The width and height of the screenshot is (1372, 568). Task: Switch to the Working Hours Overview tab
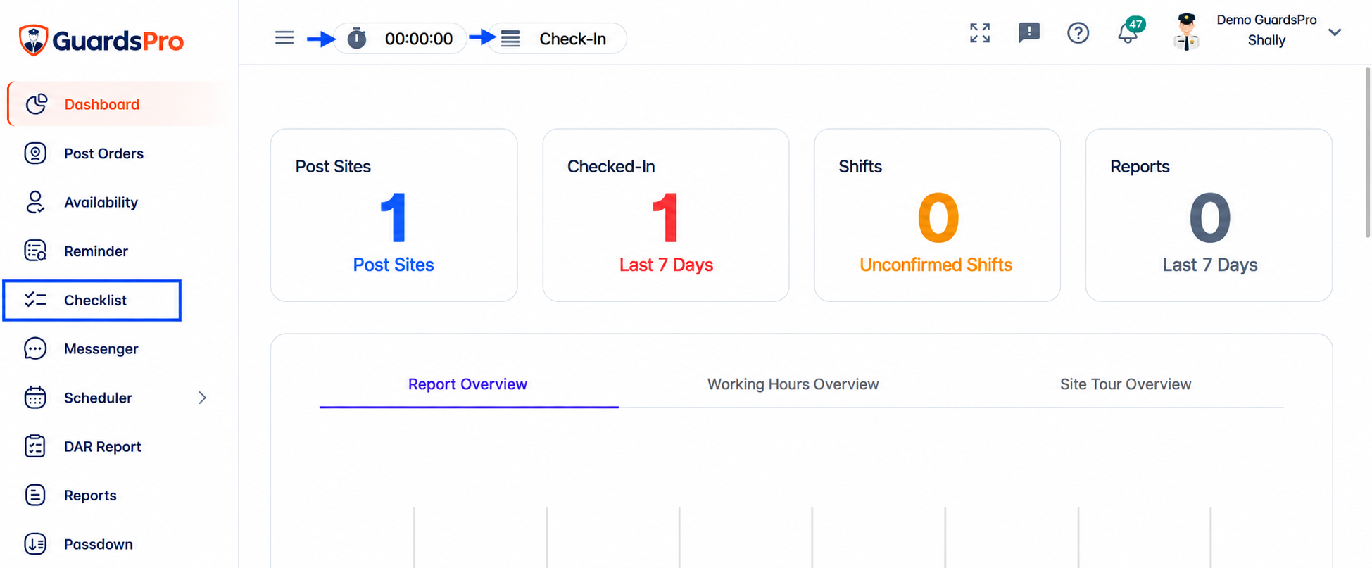(x=793, y=384)
